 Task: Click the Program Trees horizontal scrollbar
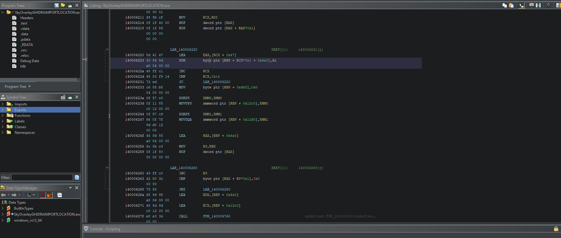(38, 80)
